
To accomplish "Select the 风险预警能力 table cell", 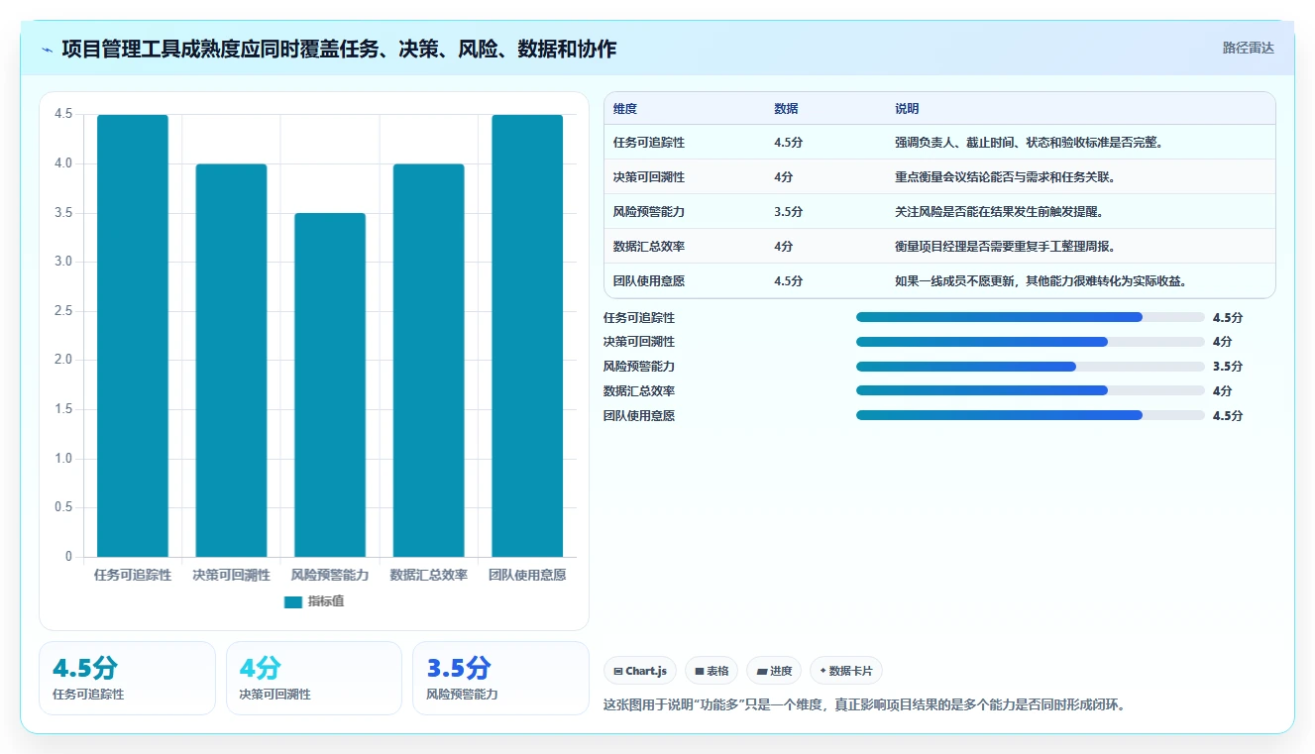I will pos(649,212).
